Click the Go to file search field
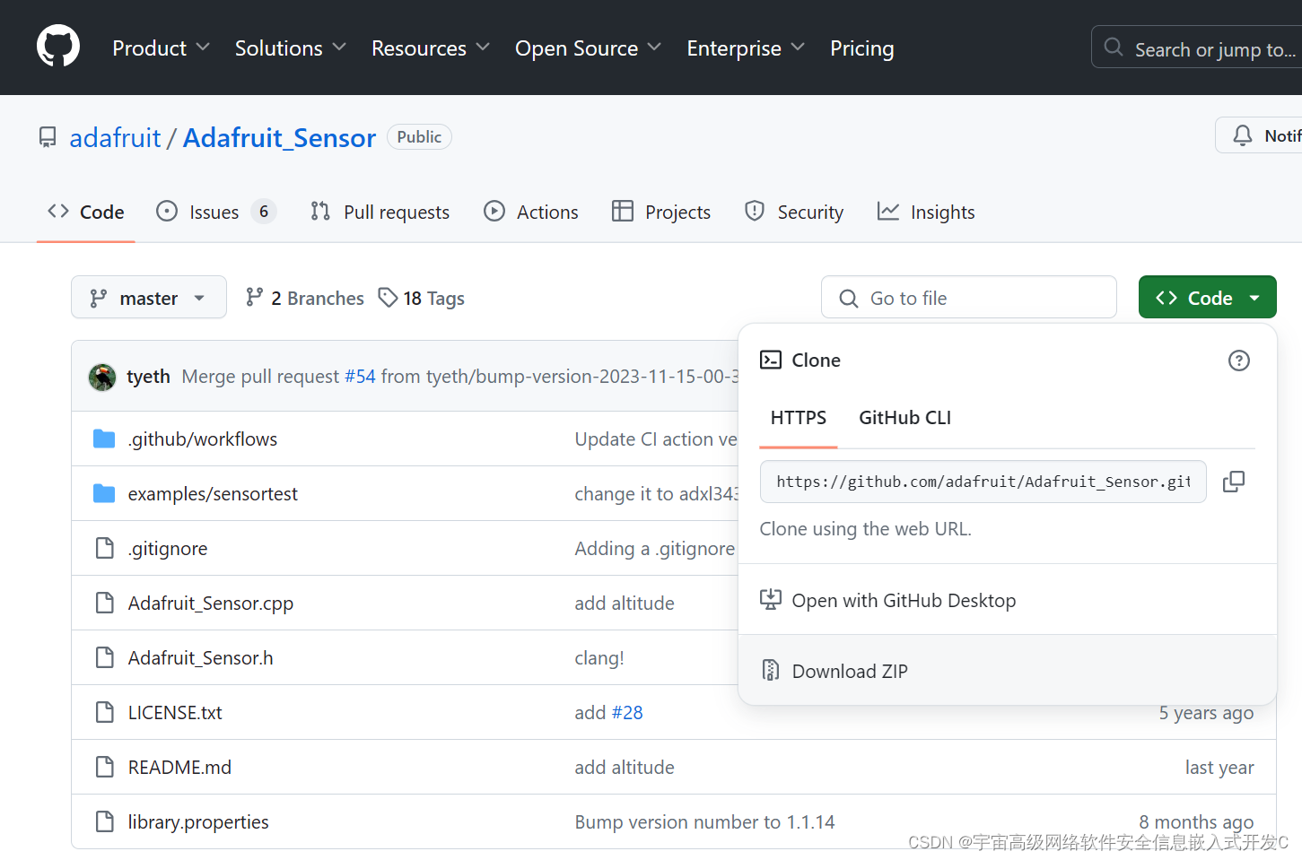The width and height of the screenshot is (1302, 860). 969,298
